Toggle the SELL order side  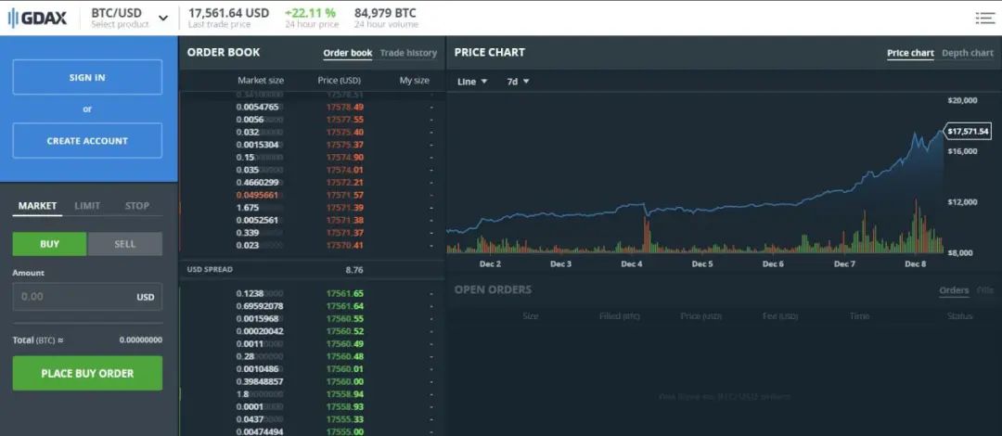(x=124, y=244)
